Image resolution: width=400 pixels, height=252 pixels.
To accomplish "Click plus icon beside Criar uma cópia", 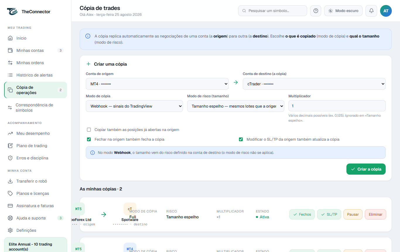I will (x=88, y=64).
